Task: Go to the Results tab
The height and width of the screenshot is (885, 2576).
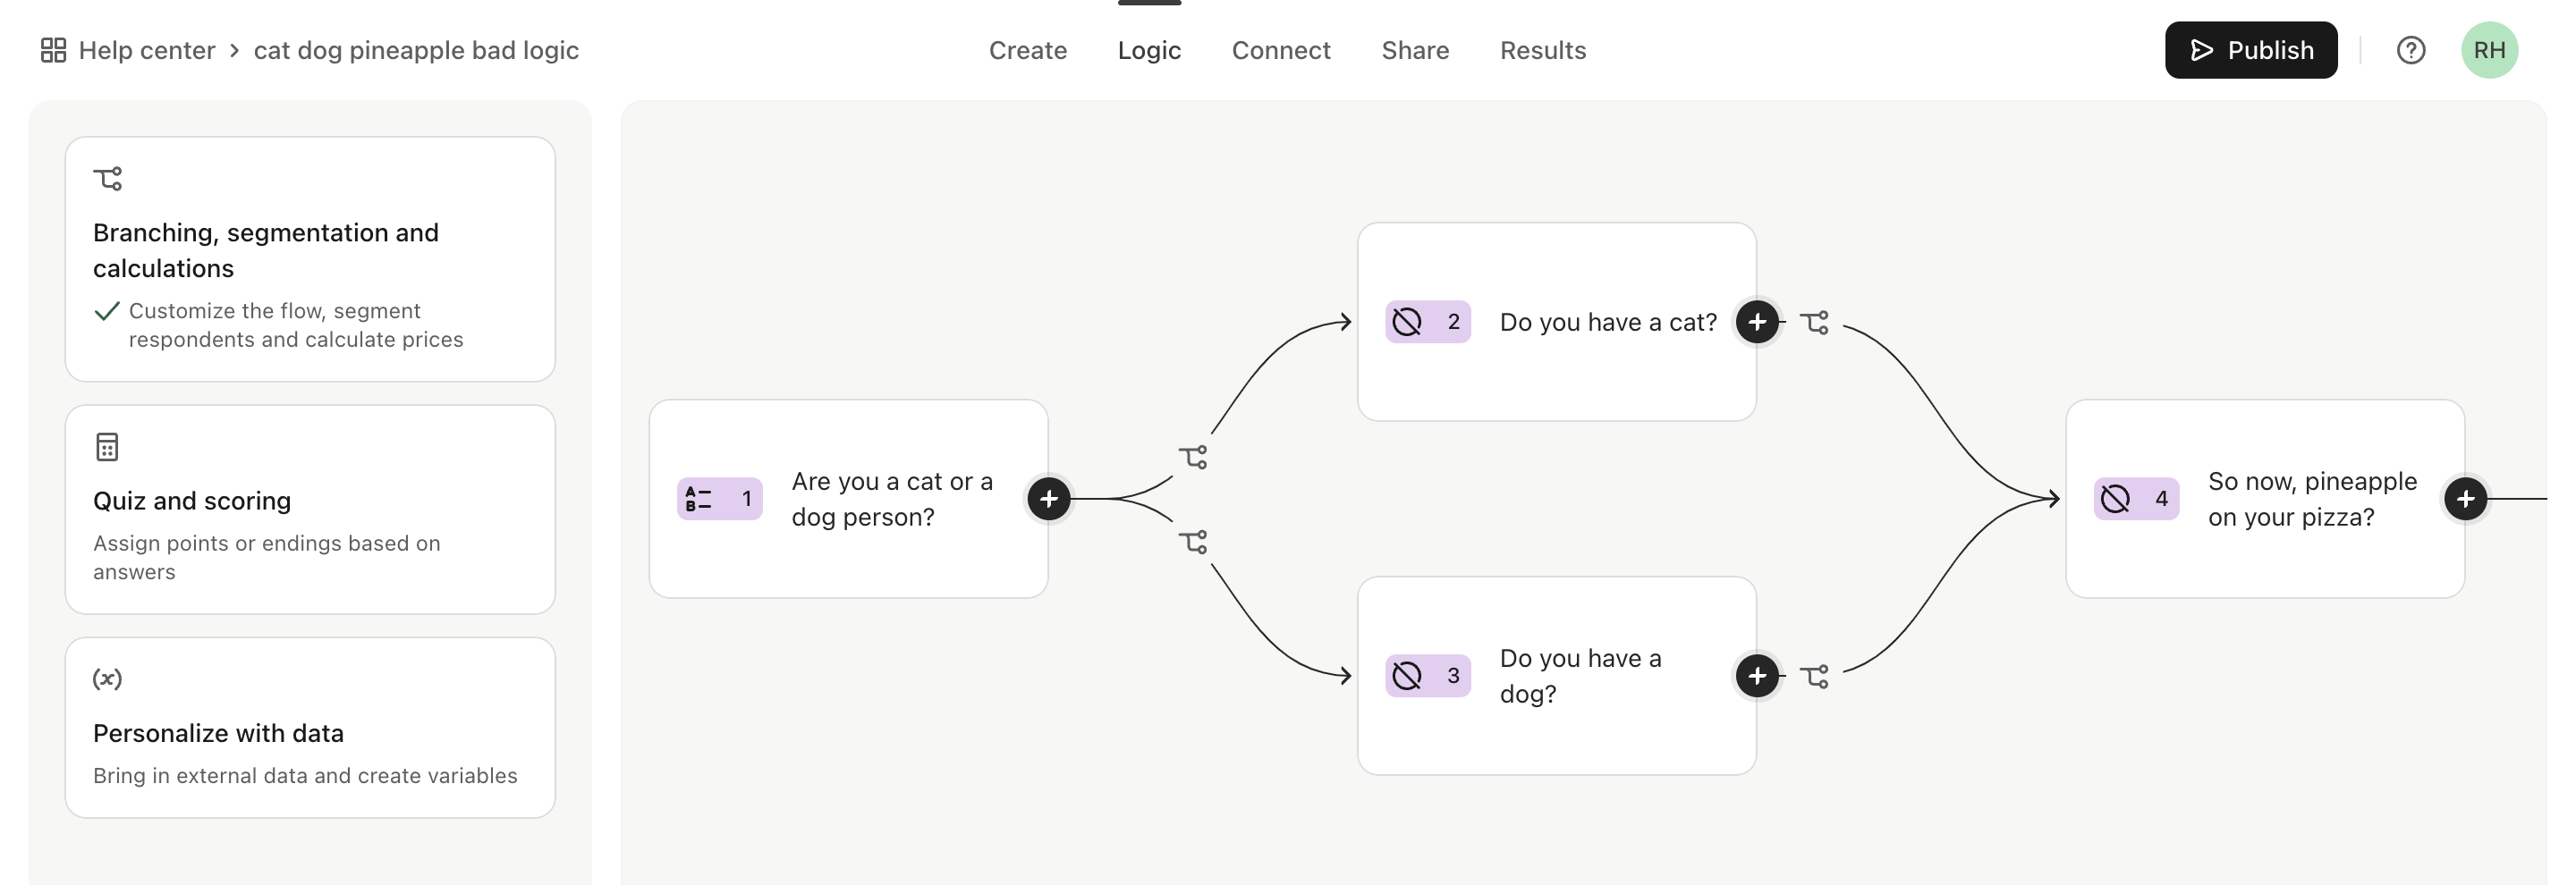Action: (x=1543, y=50)
